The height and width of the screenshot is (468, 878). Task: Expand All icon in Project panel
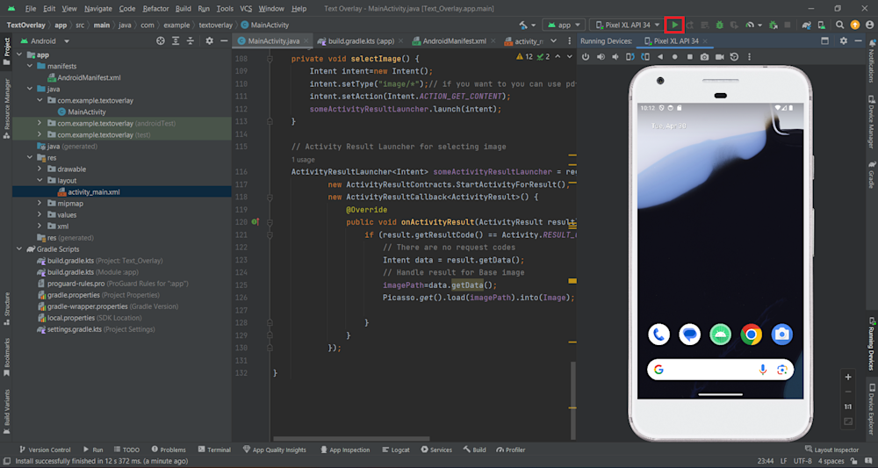176,41
